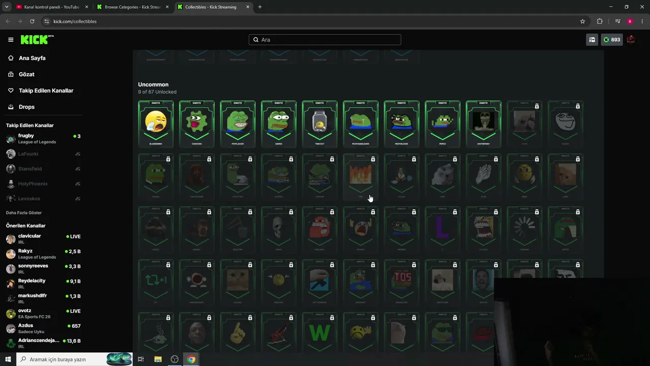Open the Chrome extensions puzzle icon
650x366 pixels.
[x=600, y=21]
